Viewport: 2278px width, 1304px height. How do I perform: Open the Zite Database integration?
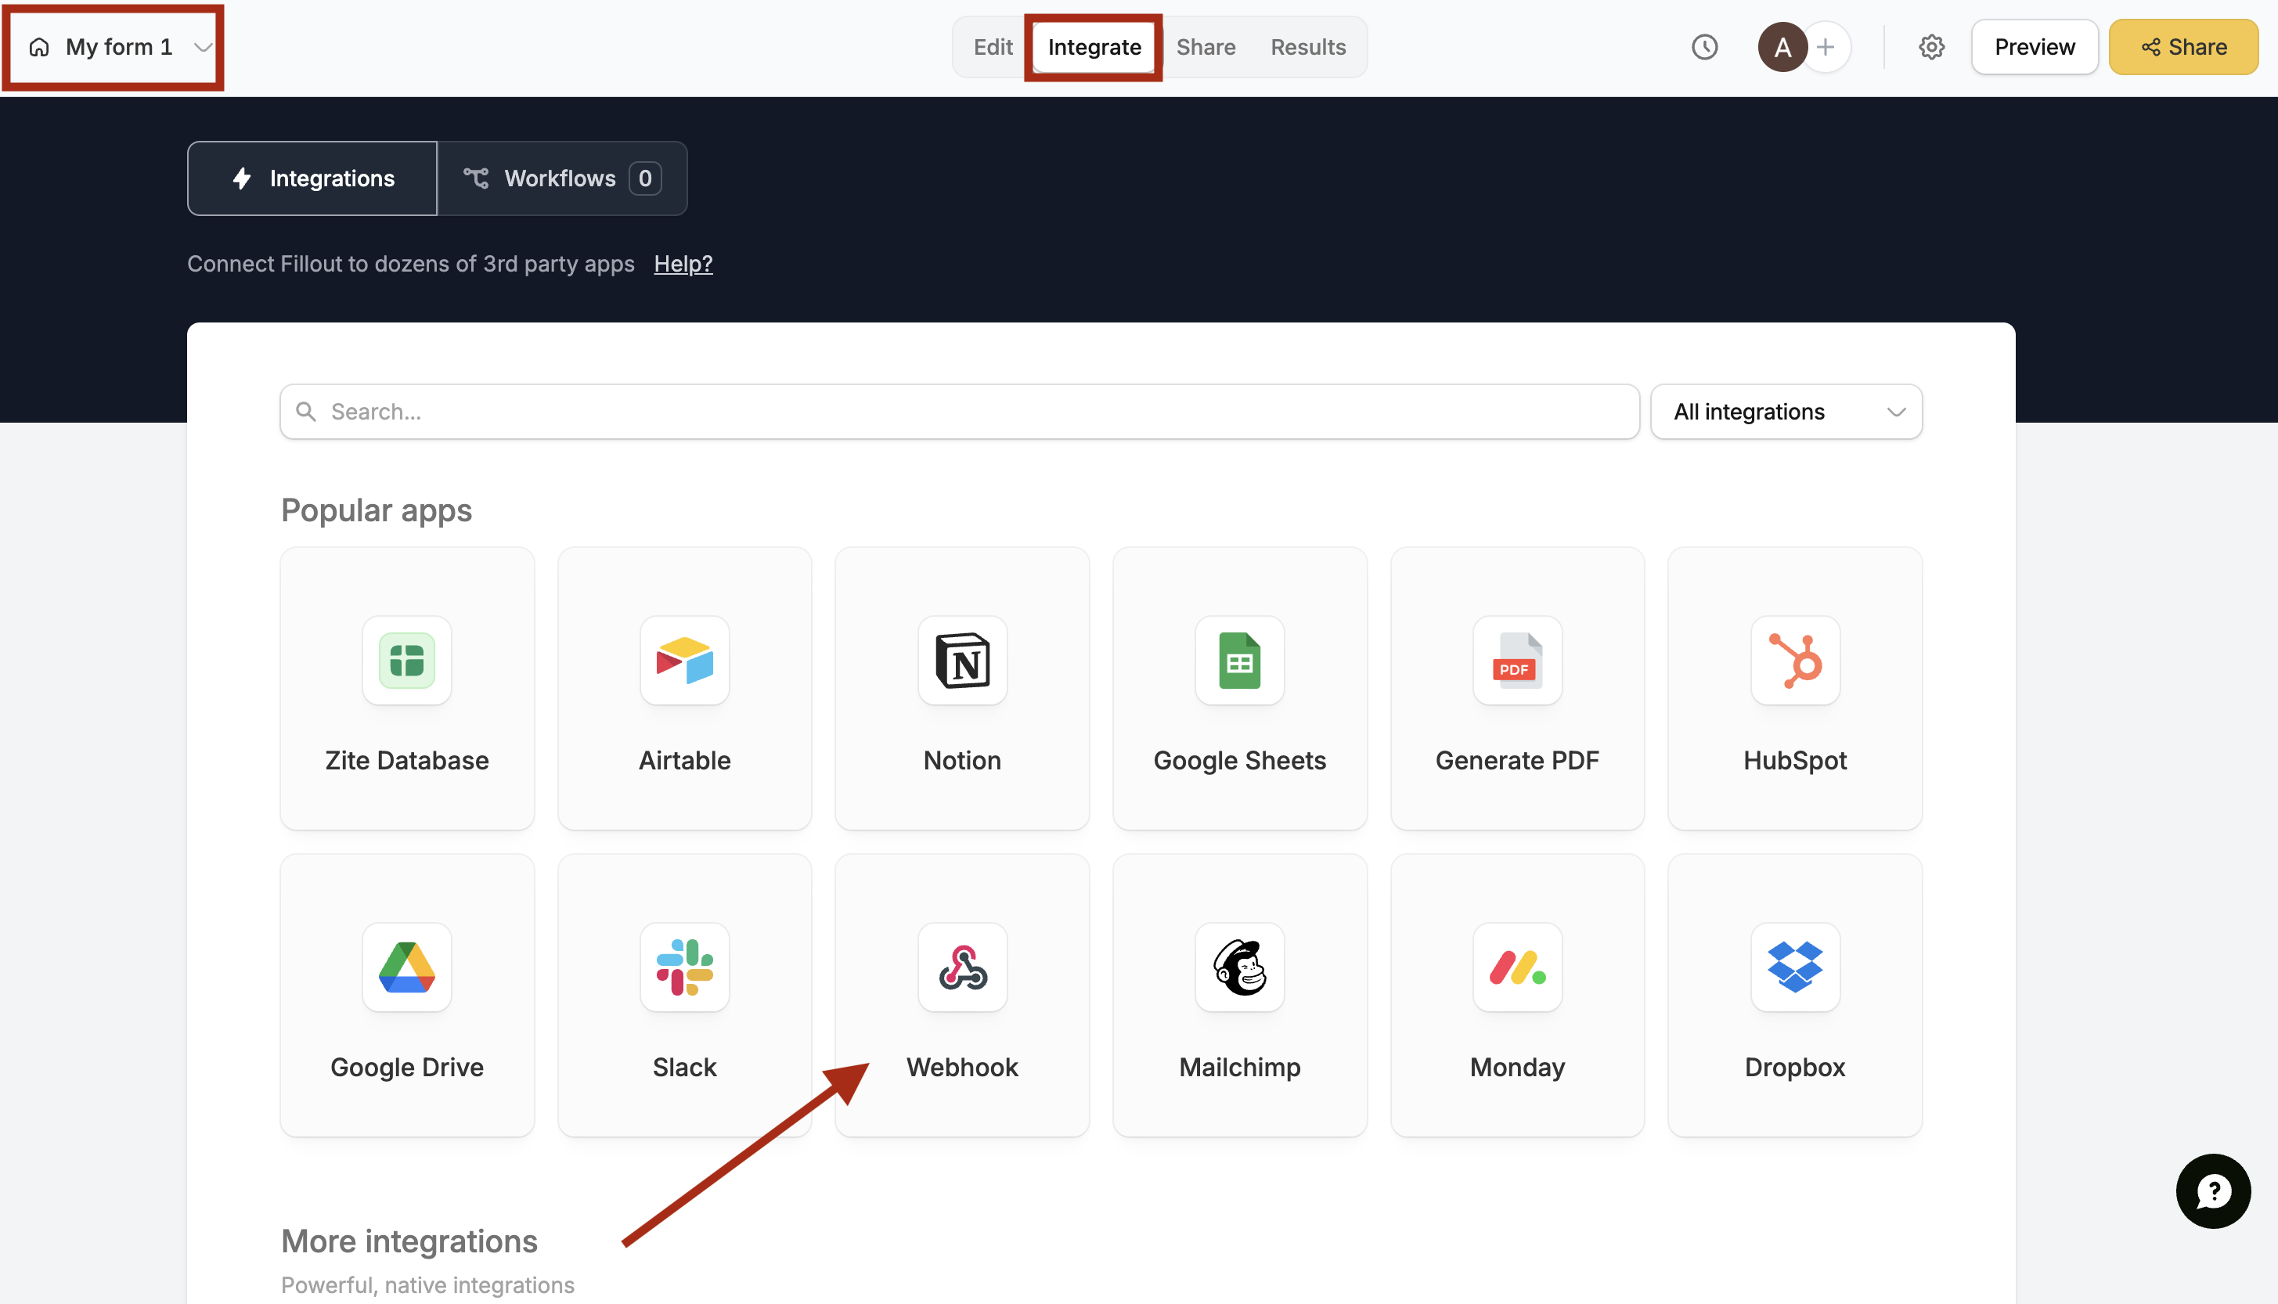406,688
